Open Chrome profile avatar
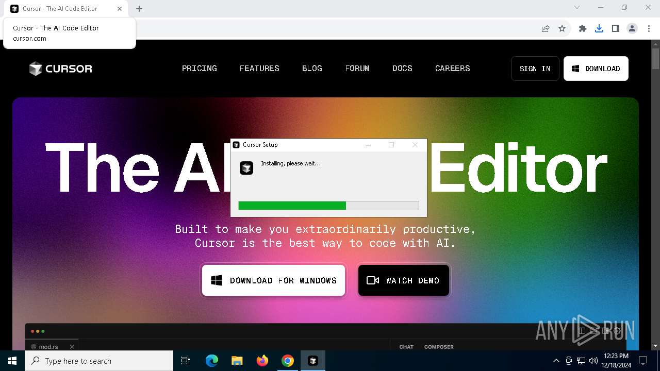 [632, 28]
